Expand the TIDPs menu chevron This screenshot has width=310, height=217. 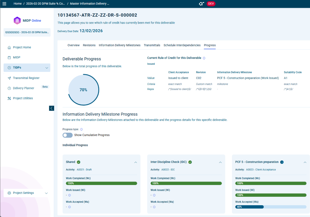(47, 68)
